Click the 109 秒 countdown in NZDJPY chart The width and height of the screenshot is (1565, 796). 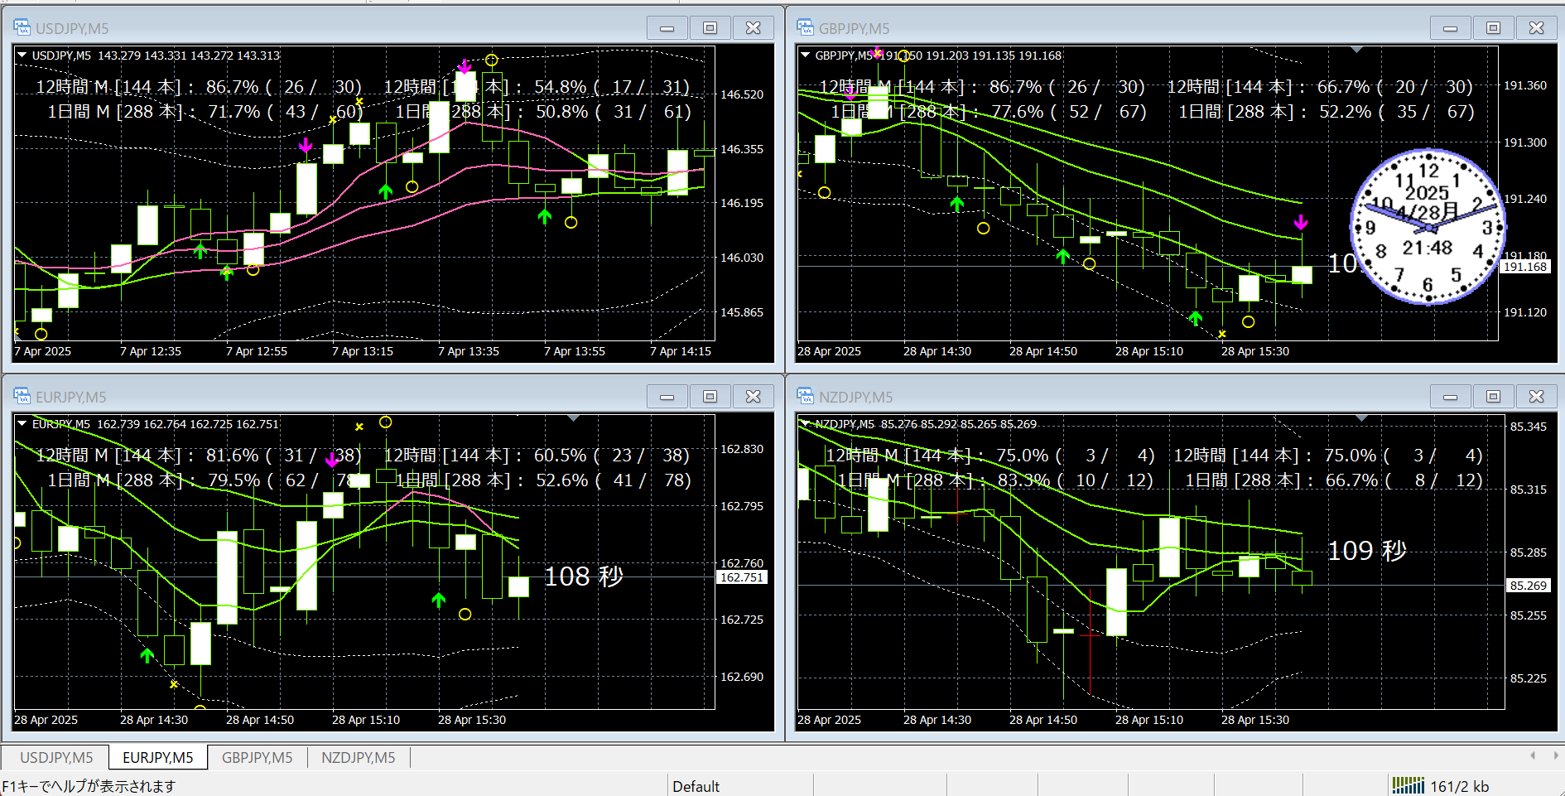pyautogui.click(x=1367, y=551)
